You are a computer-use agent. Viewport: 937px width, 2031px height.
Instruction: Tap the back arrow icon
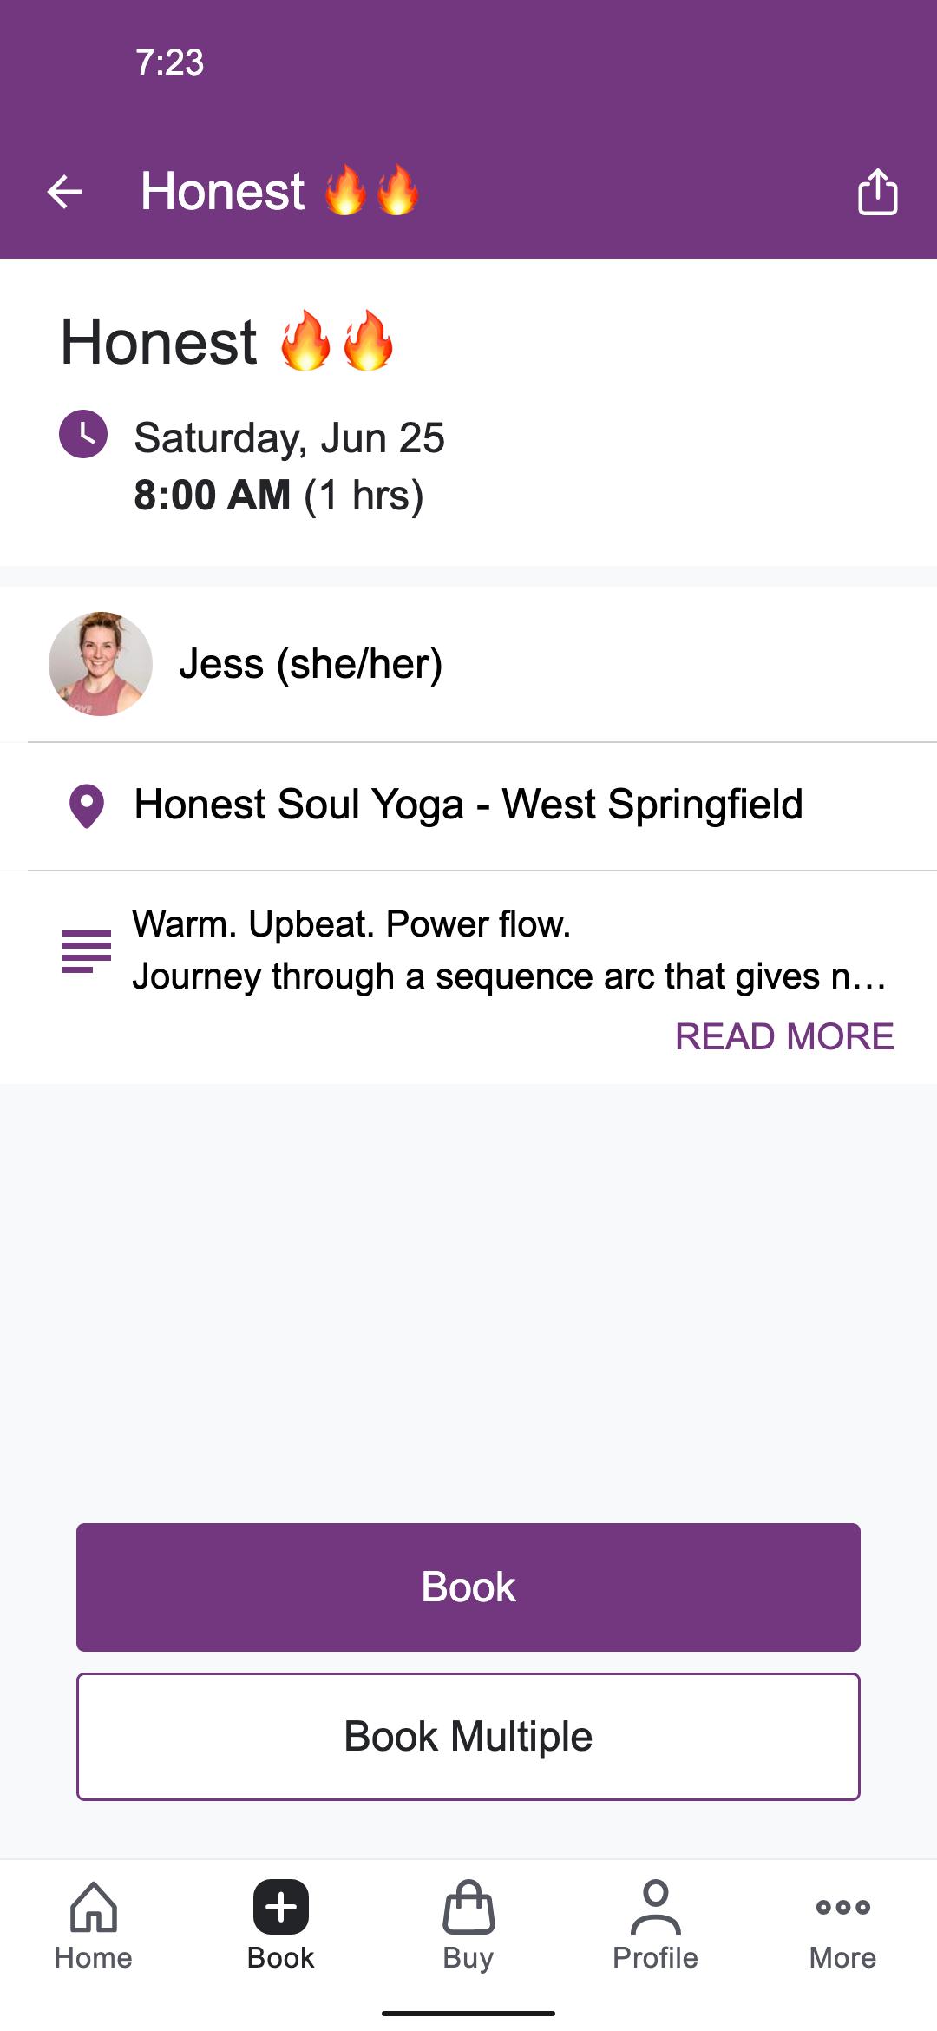pos(64,192)
